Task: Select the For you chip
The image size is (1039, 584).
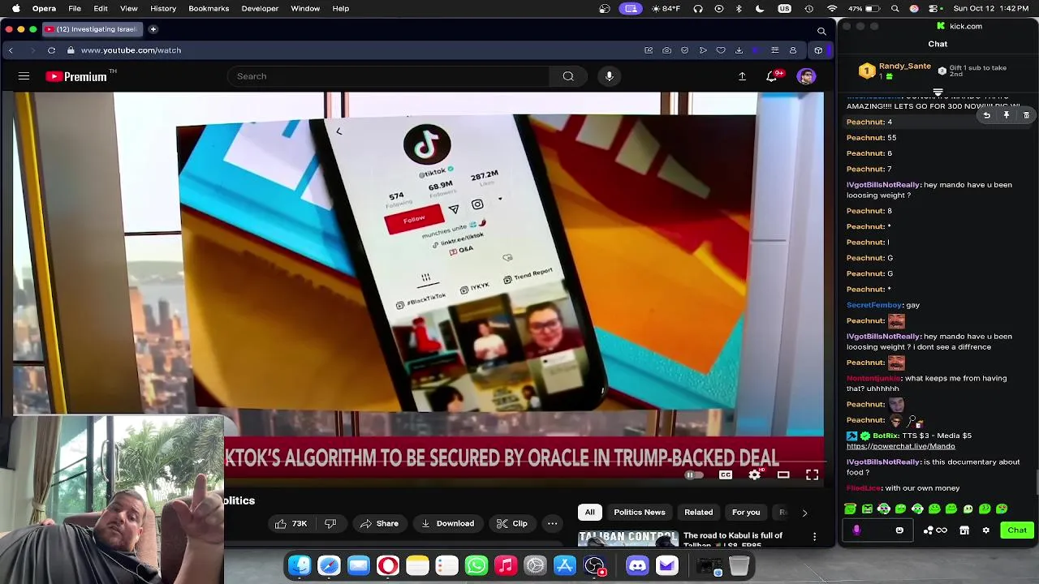Action: pos(746,513)
